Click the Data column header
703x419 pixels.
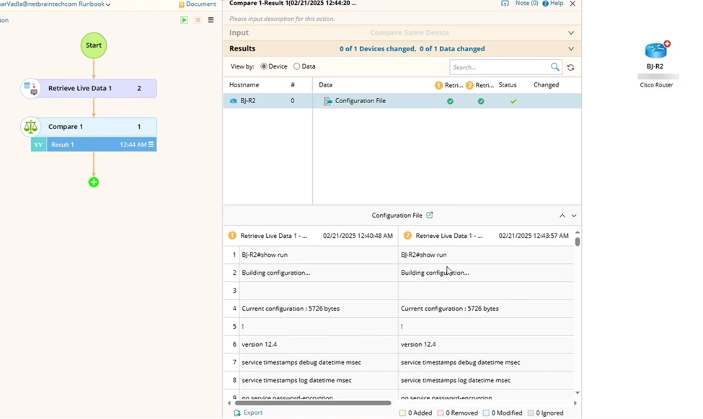point(325,85)
